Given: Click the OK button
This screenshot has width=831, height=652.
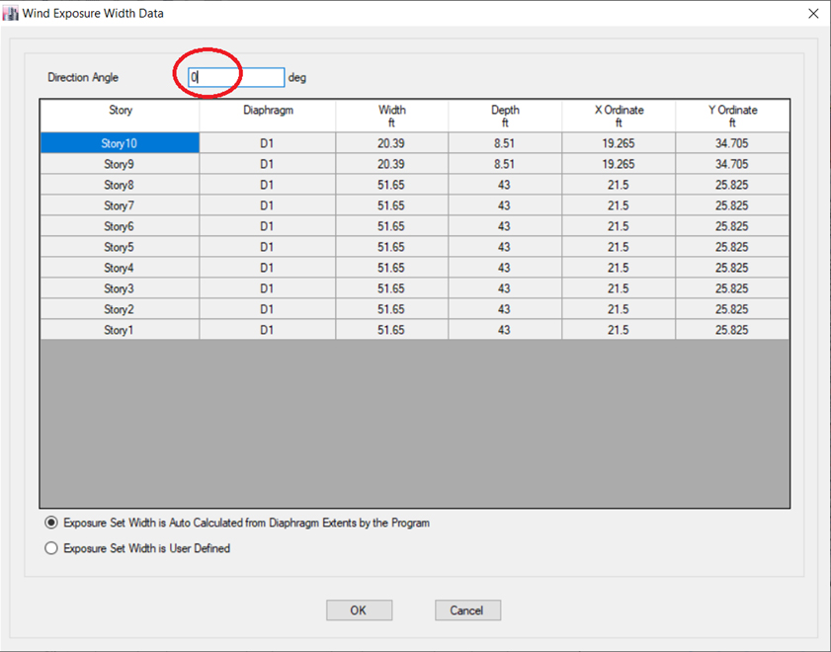Looking at the screenshot, I should [359, 610].
